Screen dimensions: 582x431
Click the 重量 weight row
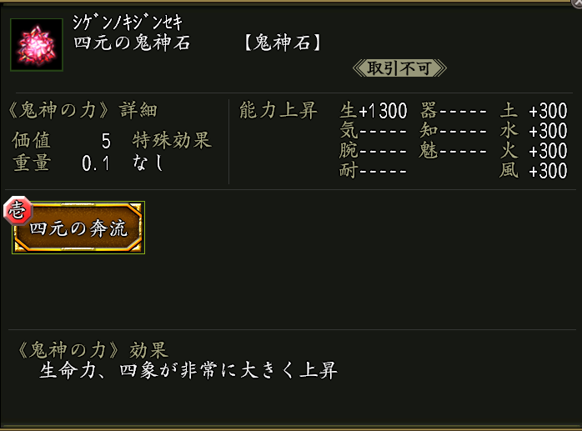pyautogui.click(x=62, y=163)
